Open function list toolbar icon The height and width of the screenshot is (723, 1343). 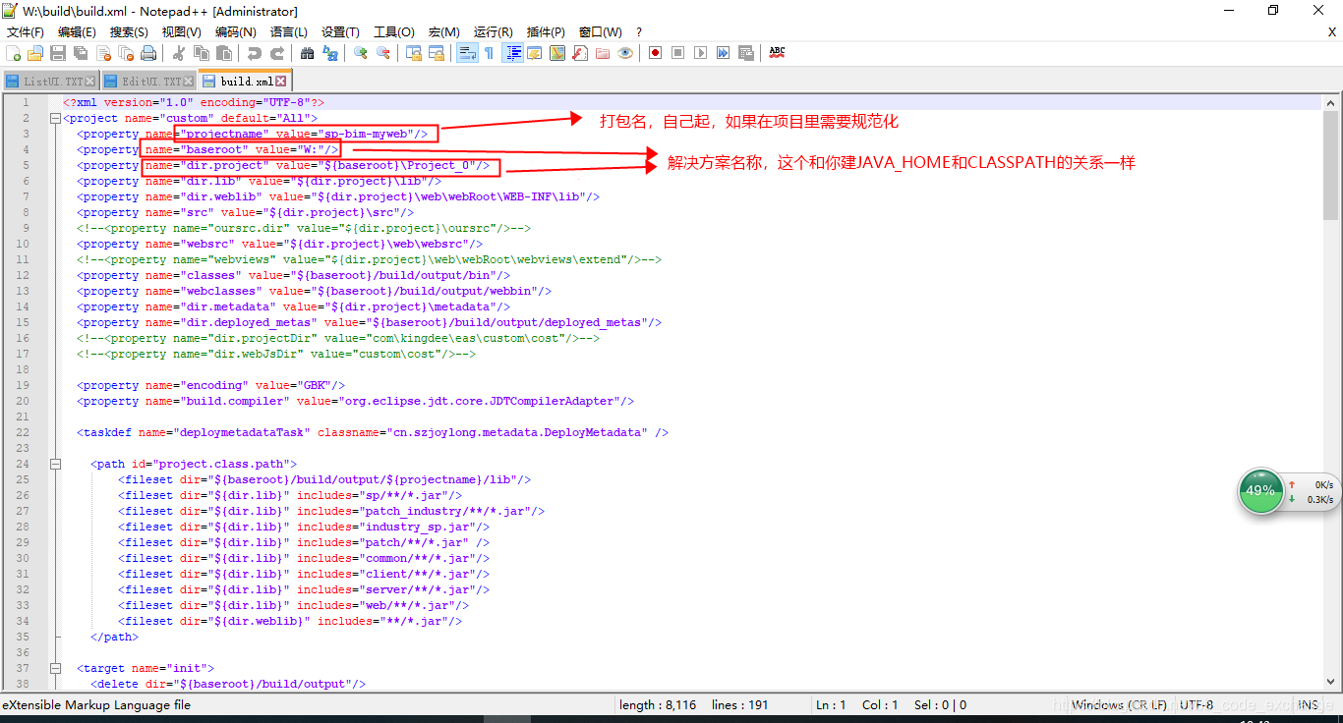580,53
